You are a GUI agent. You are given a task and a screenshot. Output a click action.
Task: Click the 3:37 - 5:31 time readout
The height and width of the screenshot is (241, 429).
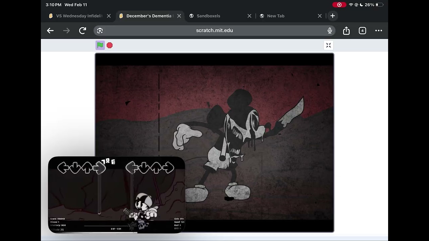coord(116,229)
